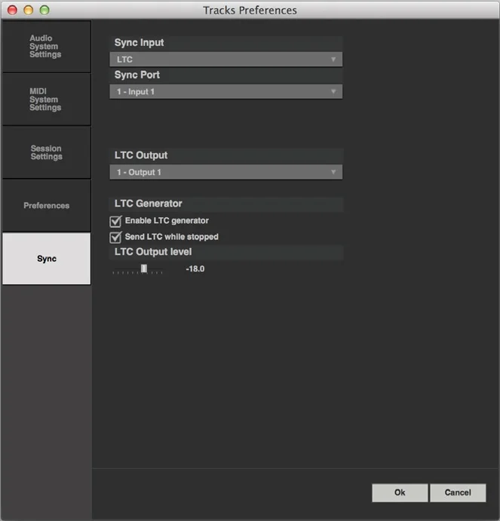
Task: Click the LTC Output heading above the dropdown
Action: coord(141,155)
